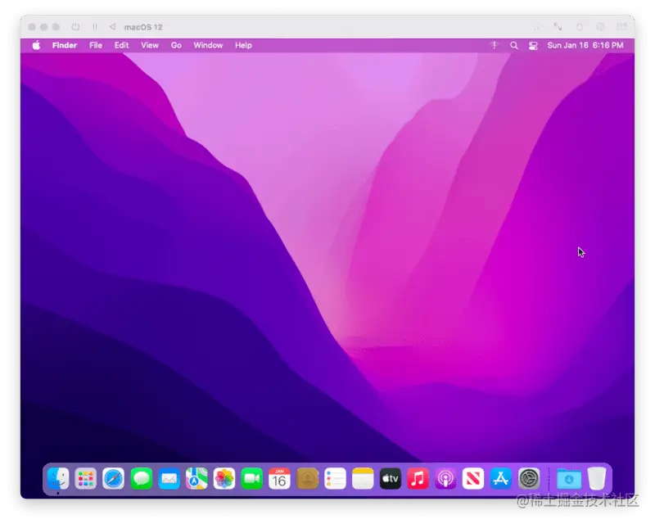Launch Reminders from the Dock

click(335, 478)
